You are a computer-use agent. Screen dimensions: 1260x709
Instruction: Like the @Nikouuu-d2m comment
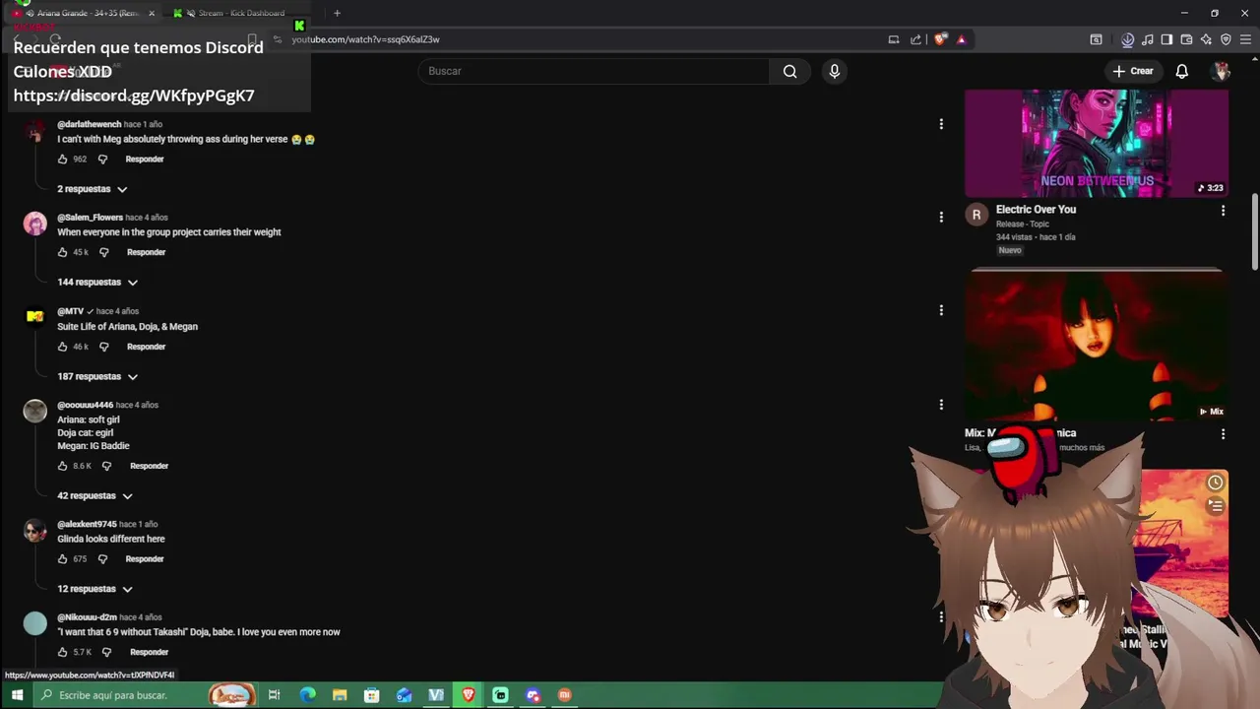click(62, 652)
